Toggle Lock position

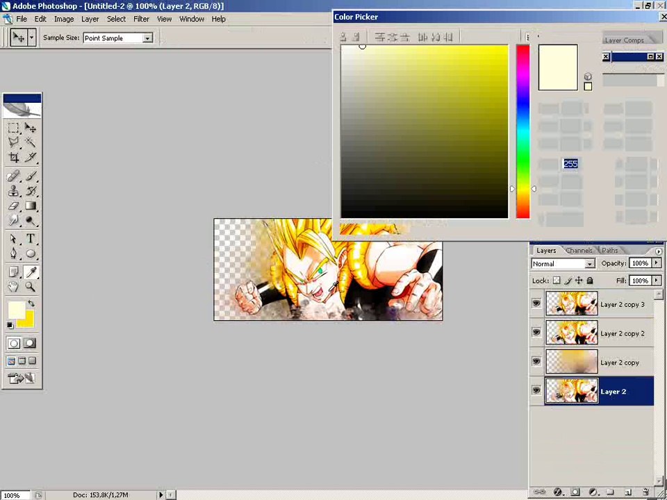tap(579, 281)
